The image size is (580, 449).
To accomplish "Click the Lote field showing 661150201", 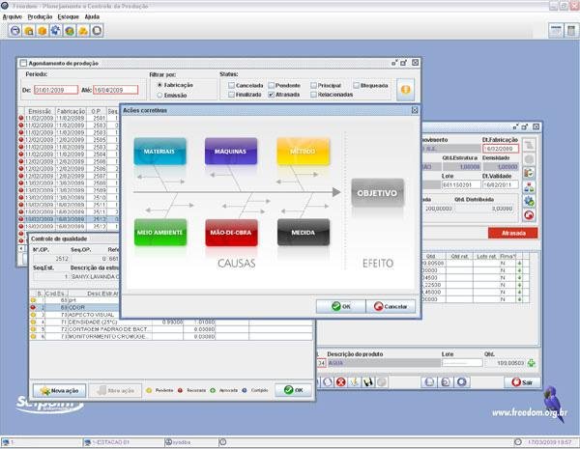I will click(461, 184).
